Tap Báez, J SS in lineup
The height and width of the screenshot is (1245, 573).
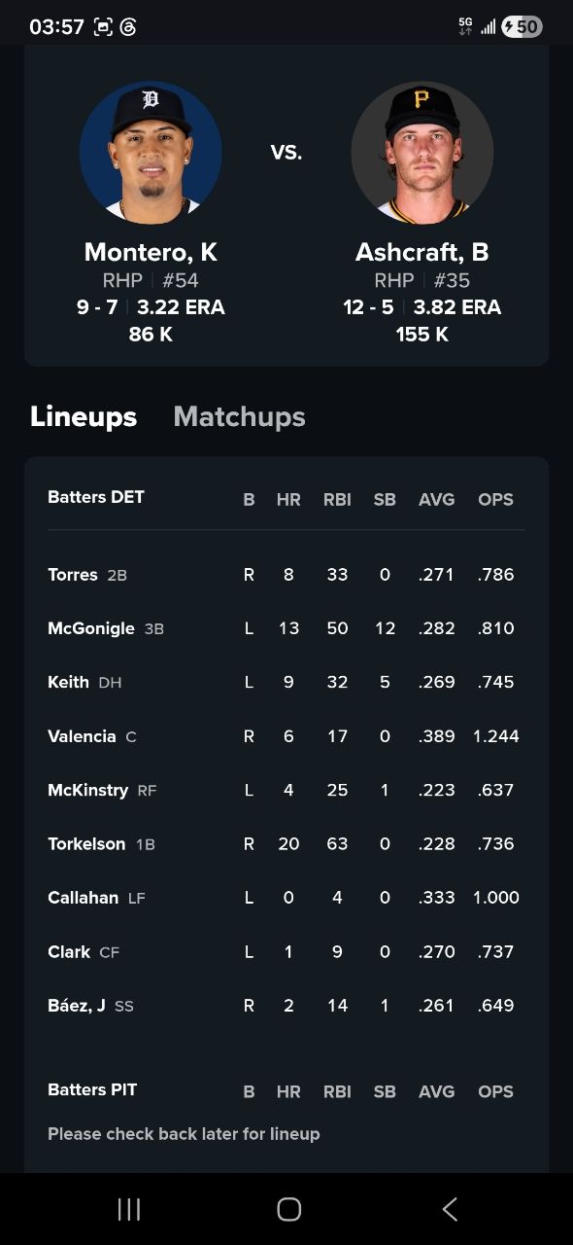[286, 1006]
